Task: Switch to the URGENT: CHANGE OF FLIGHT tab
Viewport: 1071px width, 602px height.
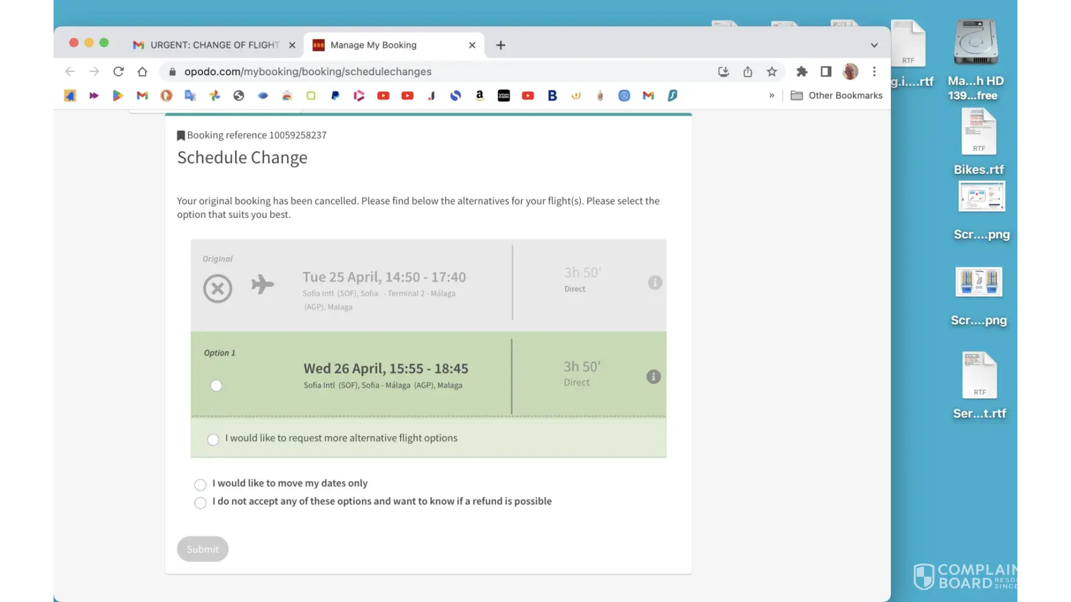Action: coord(214,45)
